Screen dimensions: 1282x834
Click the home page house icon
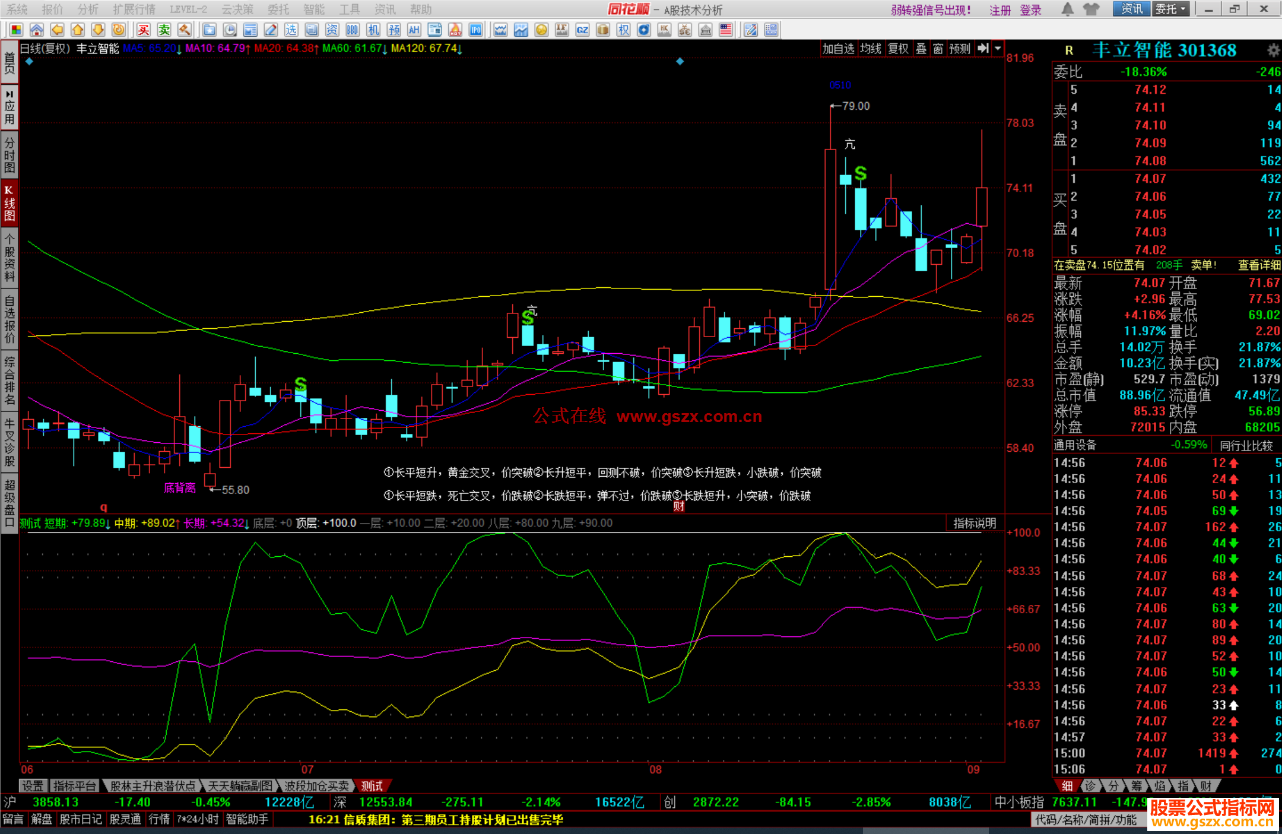click(x=37, y=30)
